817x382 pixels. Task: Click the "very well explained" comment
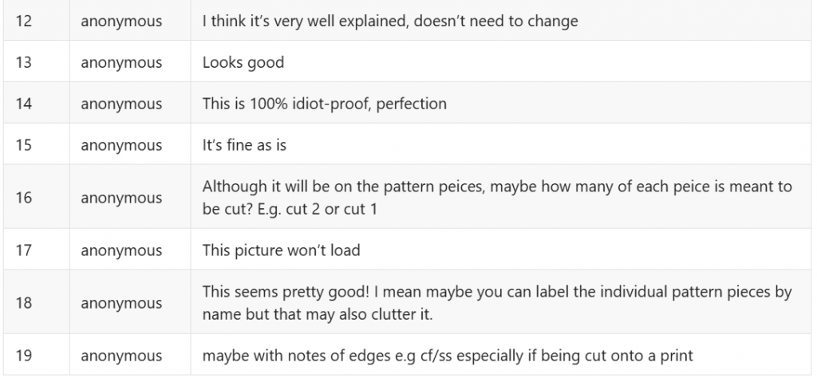pos(389,22)
